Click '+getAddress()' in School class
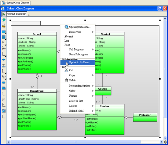The width and height of the screenshot is (168, 145). point(25,61)
